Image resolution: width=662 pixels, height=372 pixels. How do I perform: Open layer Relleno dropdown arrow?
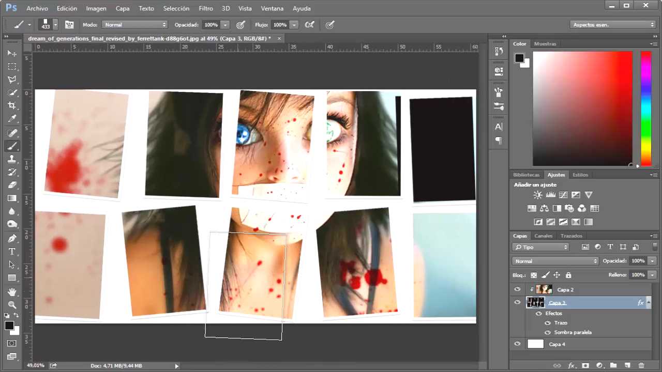point(652,275)
